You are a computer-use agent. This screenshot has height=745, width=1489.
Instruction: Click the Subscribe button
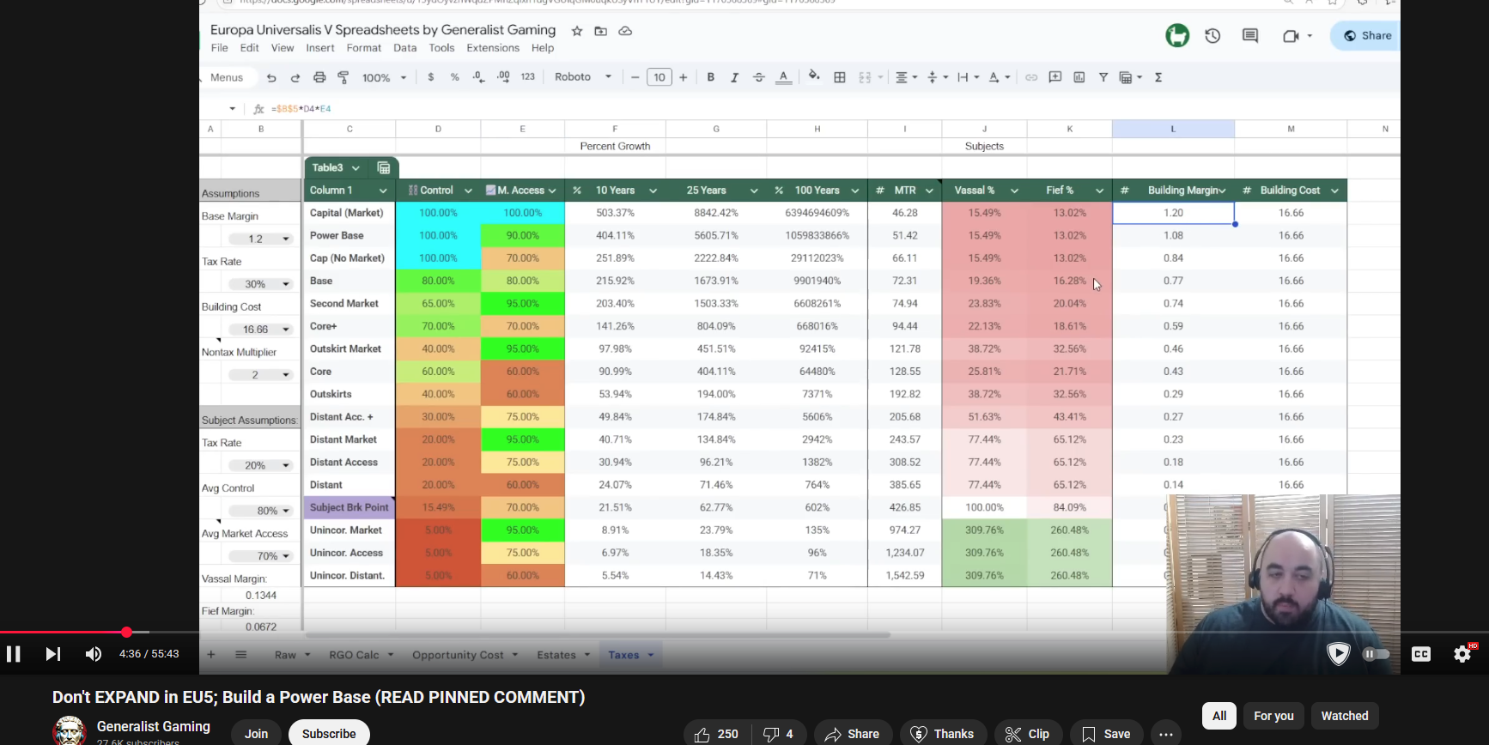point(329,734)
